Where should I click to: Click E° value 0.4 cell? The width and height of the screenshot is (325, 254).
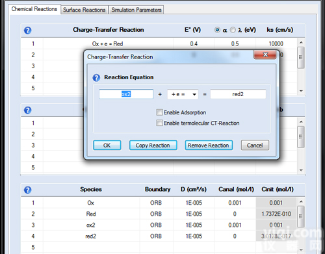point(194,44)
